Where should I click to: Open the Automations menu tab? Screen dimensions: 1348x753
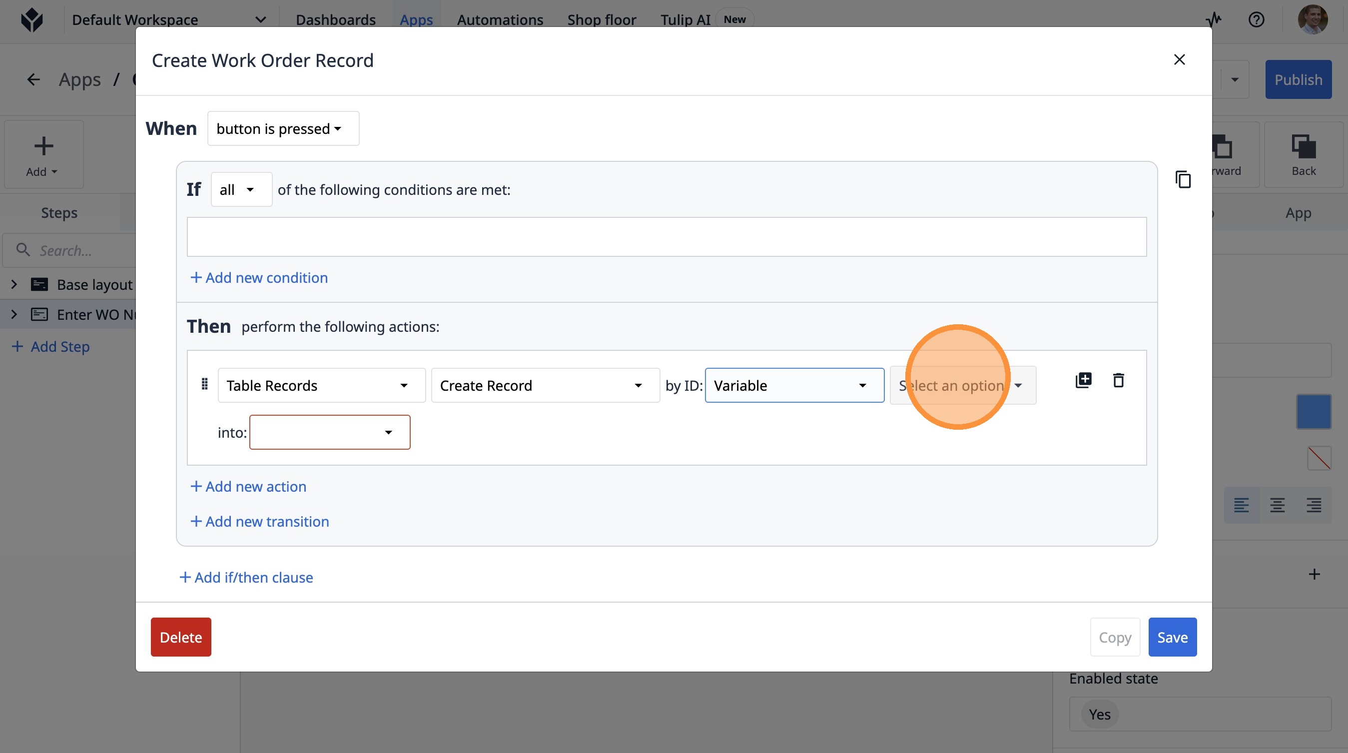coord(500,20)
